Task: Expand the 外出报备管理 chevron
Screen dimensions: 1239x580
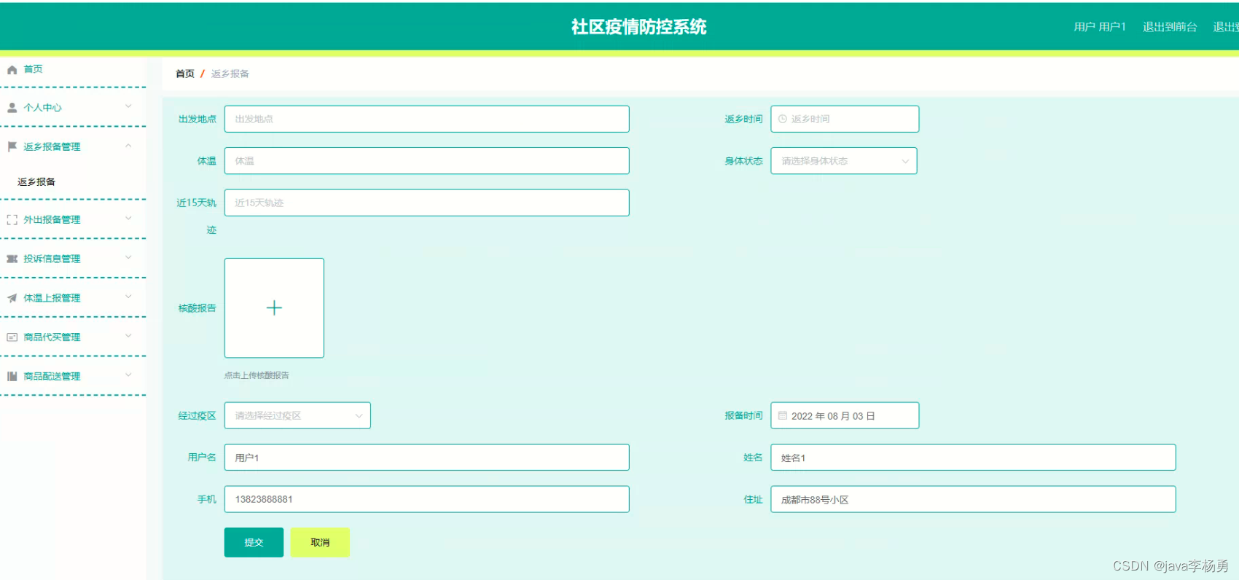Action: pos(128,219)
